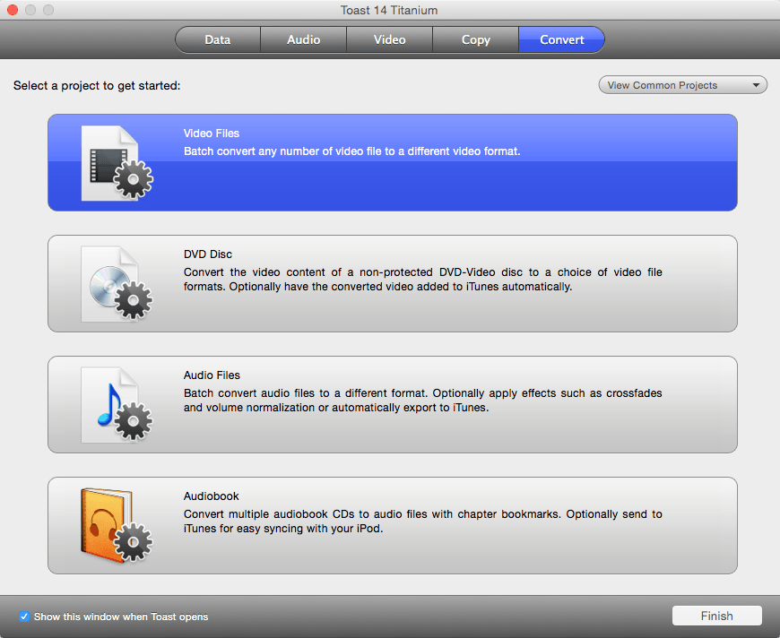Switch to the Video tab
The height and width of the screenshot is (638, 780).
coord(389,39)
